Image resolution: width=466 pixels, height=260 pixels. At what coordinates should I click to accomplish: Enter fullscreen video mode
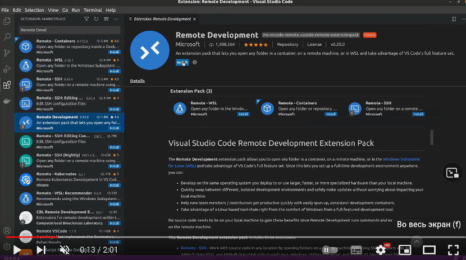(x=453, y=250)
